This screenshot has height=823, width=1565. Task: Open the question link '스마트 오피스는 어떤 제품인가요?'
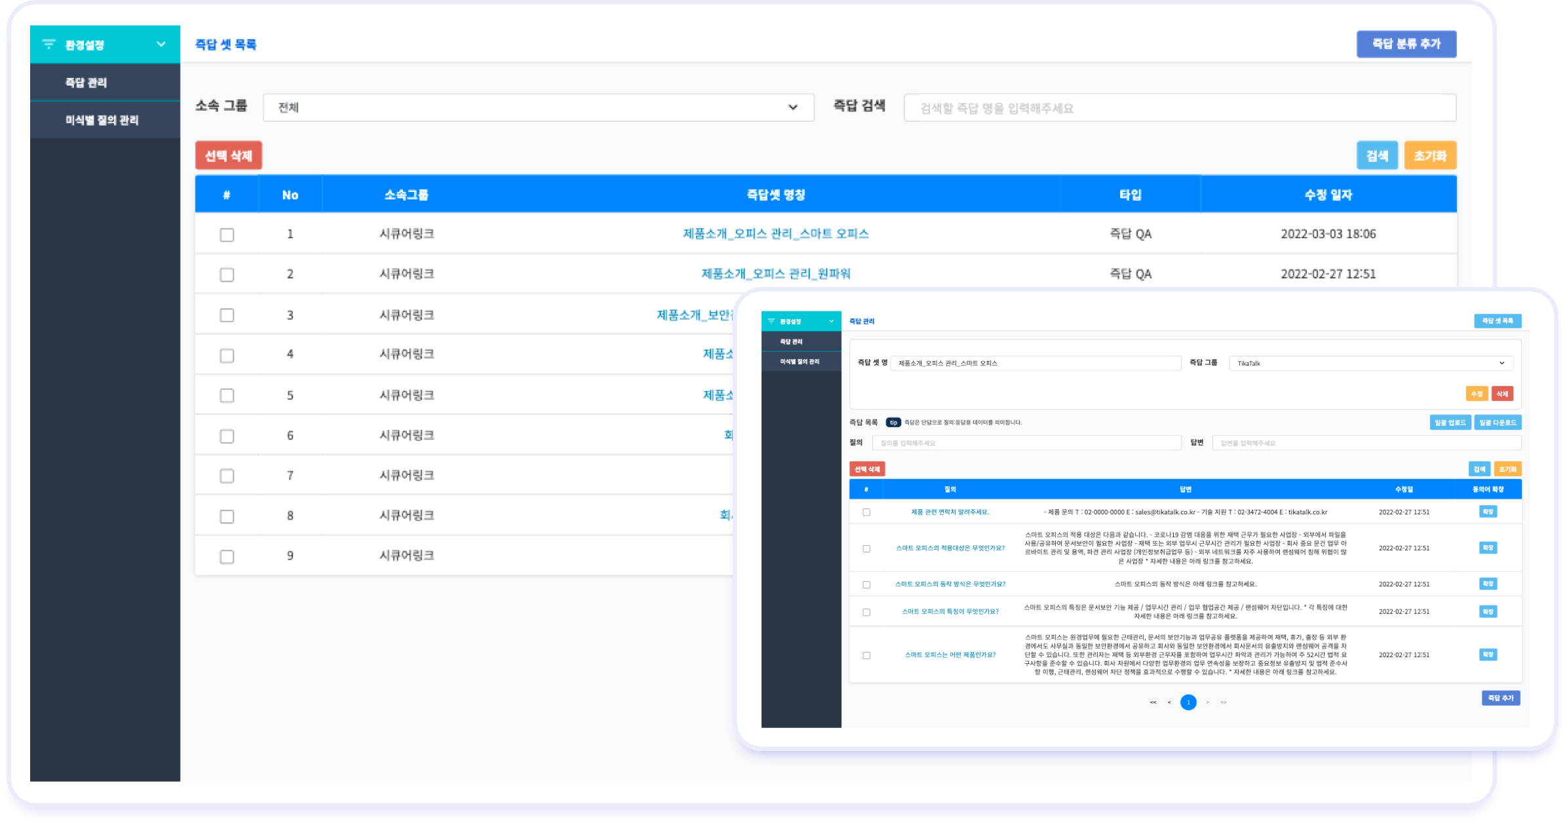(950, 655)
